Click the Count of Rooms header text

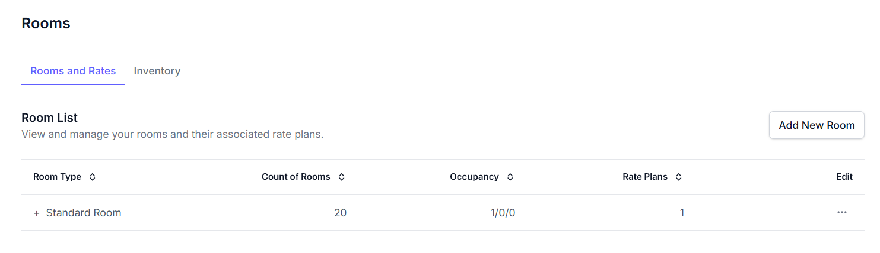(296, 177)
